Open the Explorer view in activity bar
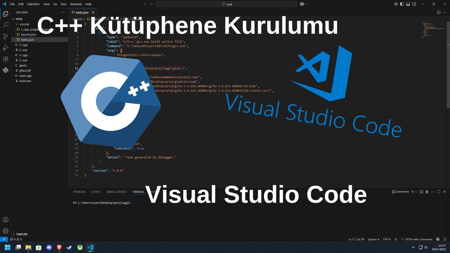The width and height of the screenshot is (450, 253). (6, 14)
